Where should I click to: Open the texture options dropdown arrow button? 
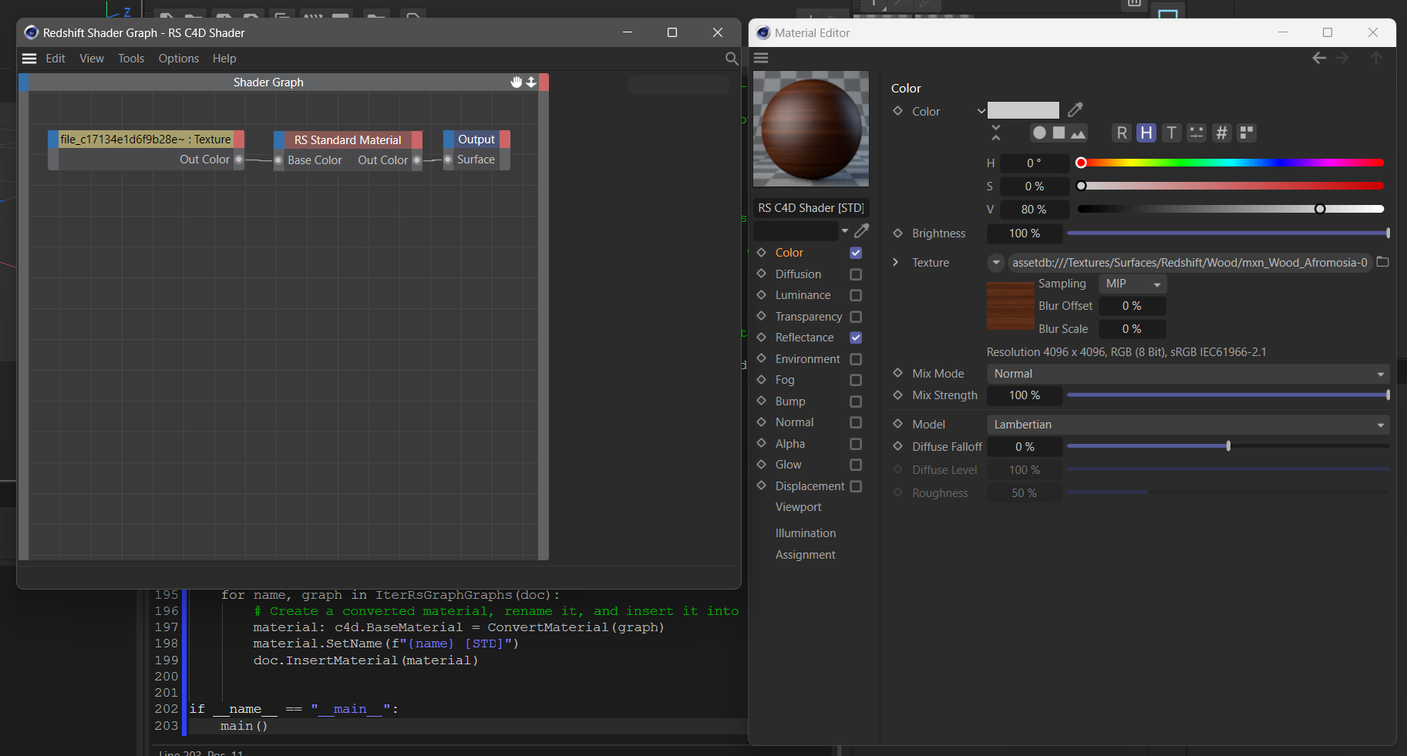click(x=996, y=263)
